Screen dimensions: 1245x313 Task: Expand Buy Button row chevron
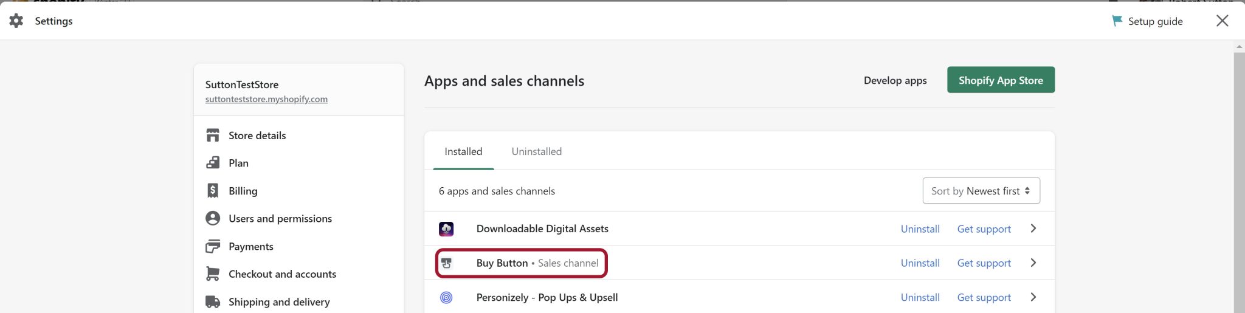click(1033, 263)
